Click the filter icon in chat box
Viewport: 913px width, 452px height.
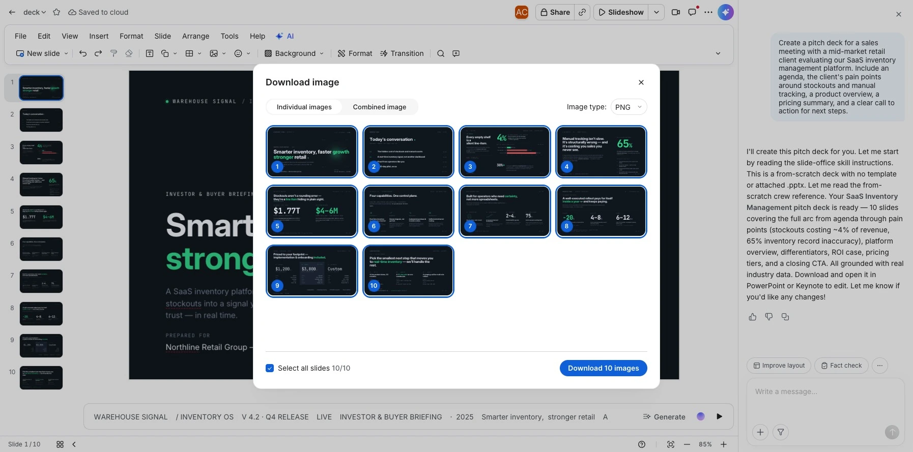pos(781,432)
